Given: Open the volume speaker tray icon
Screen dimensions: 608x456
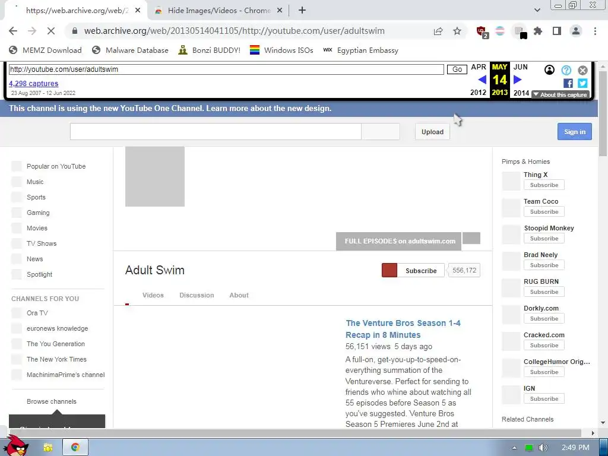Looking at the screenshot, I should (543, 448).
